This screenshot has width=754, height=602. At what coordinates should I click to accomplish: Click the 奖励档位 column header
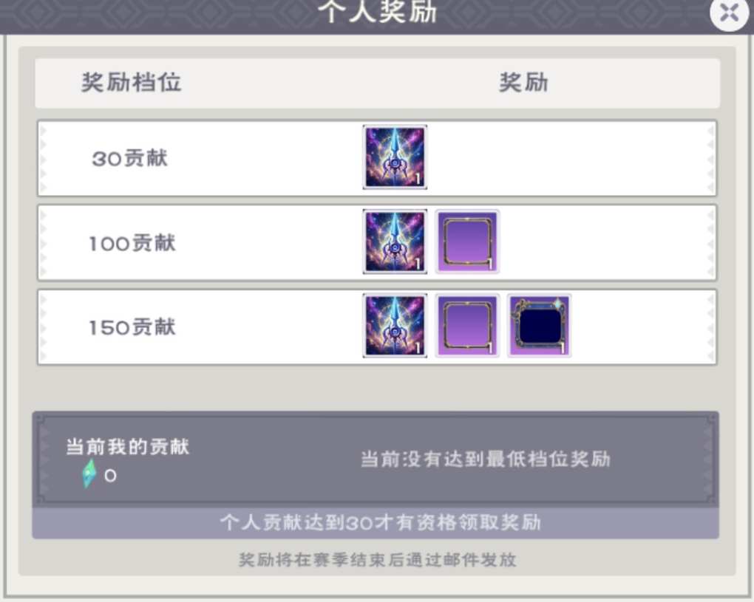[x=132, y=82]
